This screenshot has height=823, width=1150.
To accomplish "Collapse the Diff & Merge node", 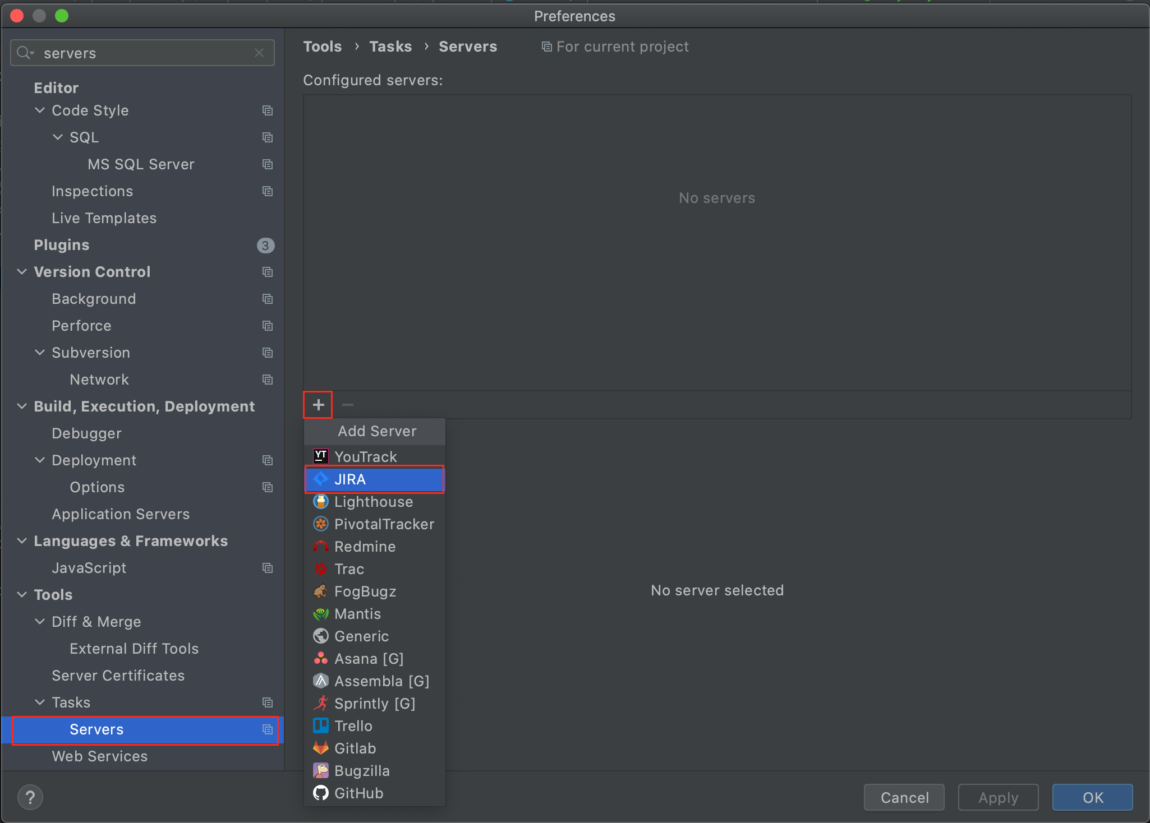I will [x=40, y=622].
